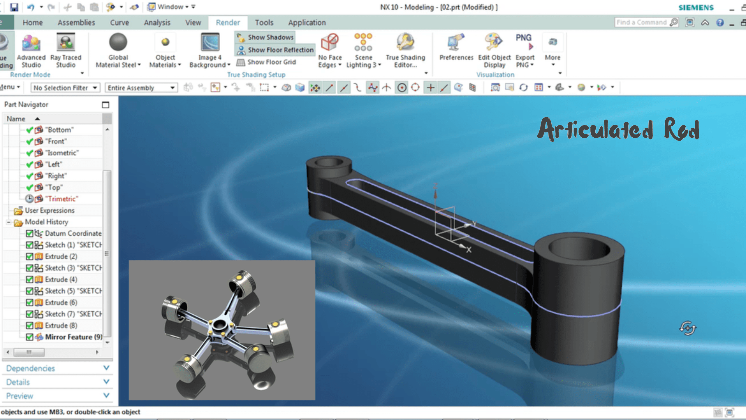This screenshot has width=746, height=420.
Task: Uncheck the Extrude (2) feature checkbox
Action: pos(29,256)
